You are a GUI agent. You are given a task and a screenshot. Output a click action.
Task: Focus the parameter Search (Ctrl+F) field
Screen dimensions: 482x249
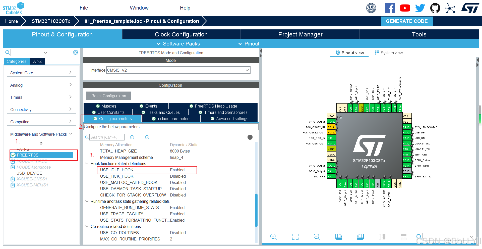click(107, 137)
